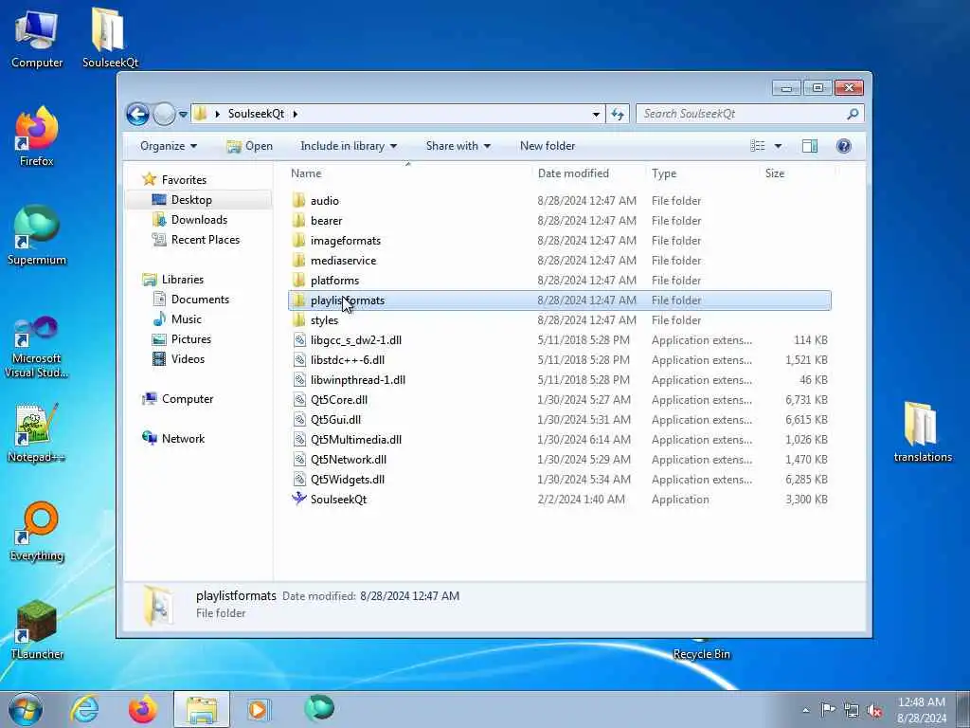Click the Explorer Back arrow button
The height and width of the screenshot is (728, 970).
[137, 114]
